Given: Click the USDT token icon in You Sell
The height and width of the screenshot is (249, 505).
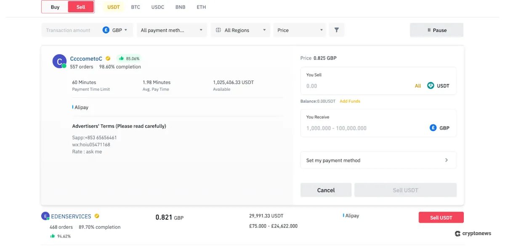Looking at the screenshot, I should [x=430, y=85].
